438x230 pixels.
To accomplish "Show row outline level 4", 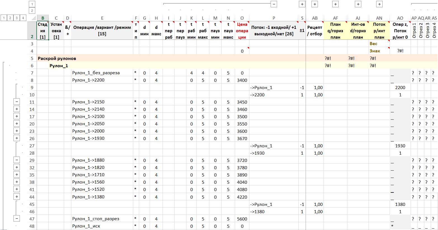I will tap(23, 18).
